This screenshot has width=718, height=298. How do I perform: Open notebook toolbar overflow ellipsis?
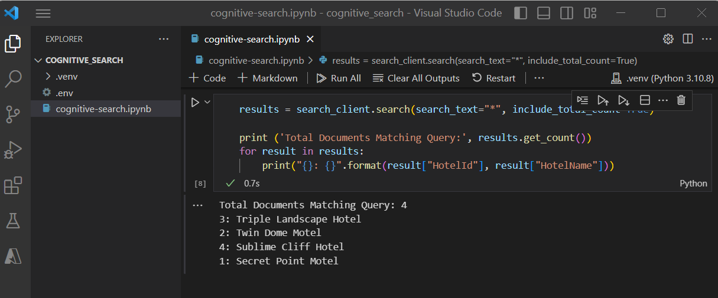coord(539,78)
